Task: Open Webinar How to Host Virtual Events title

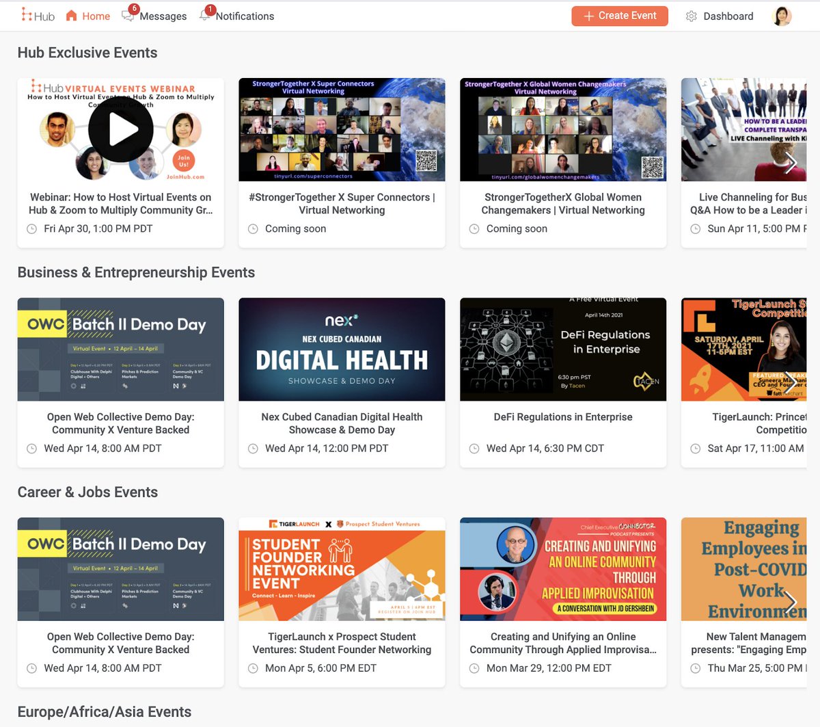Action: pos(121,204)
